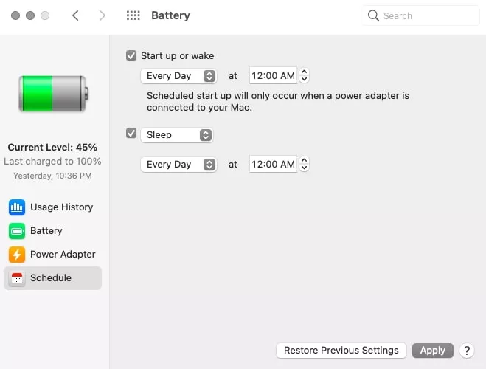The height and width of the screenshot is (369, 486).
Task: Show all preferences grid icon
Action: click(x=133, y=15)
